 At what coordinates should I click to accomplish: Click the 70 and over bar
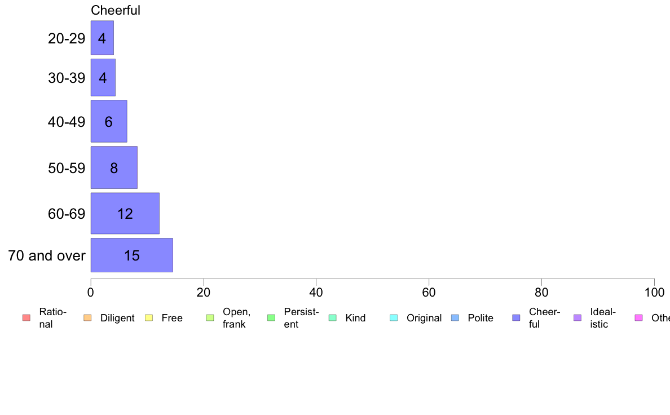click(131, 255)
